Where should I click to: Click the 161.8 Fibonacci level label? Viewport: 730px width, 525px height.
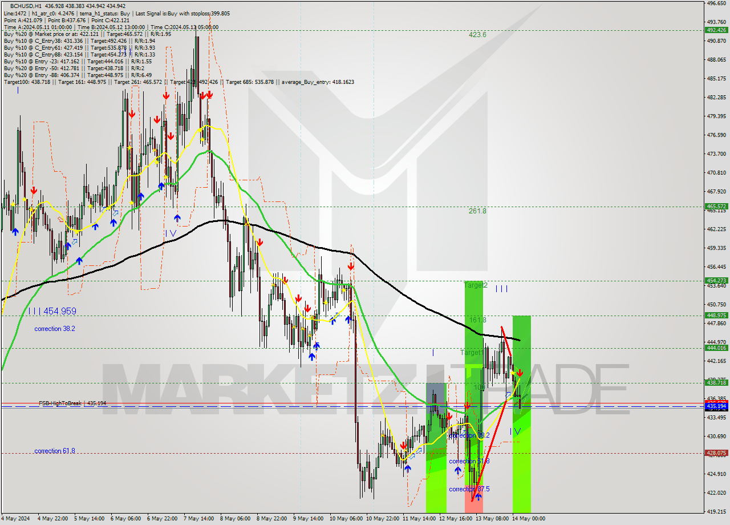click(x=477, y=320)
